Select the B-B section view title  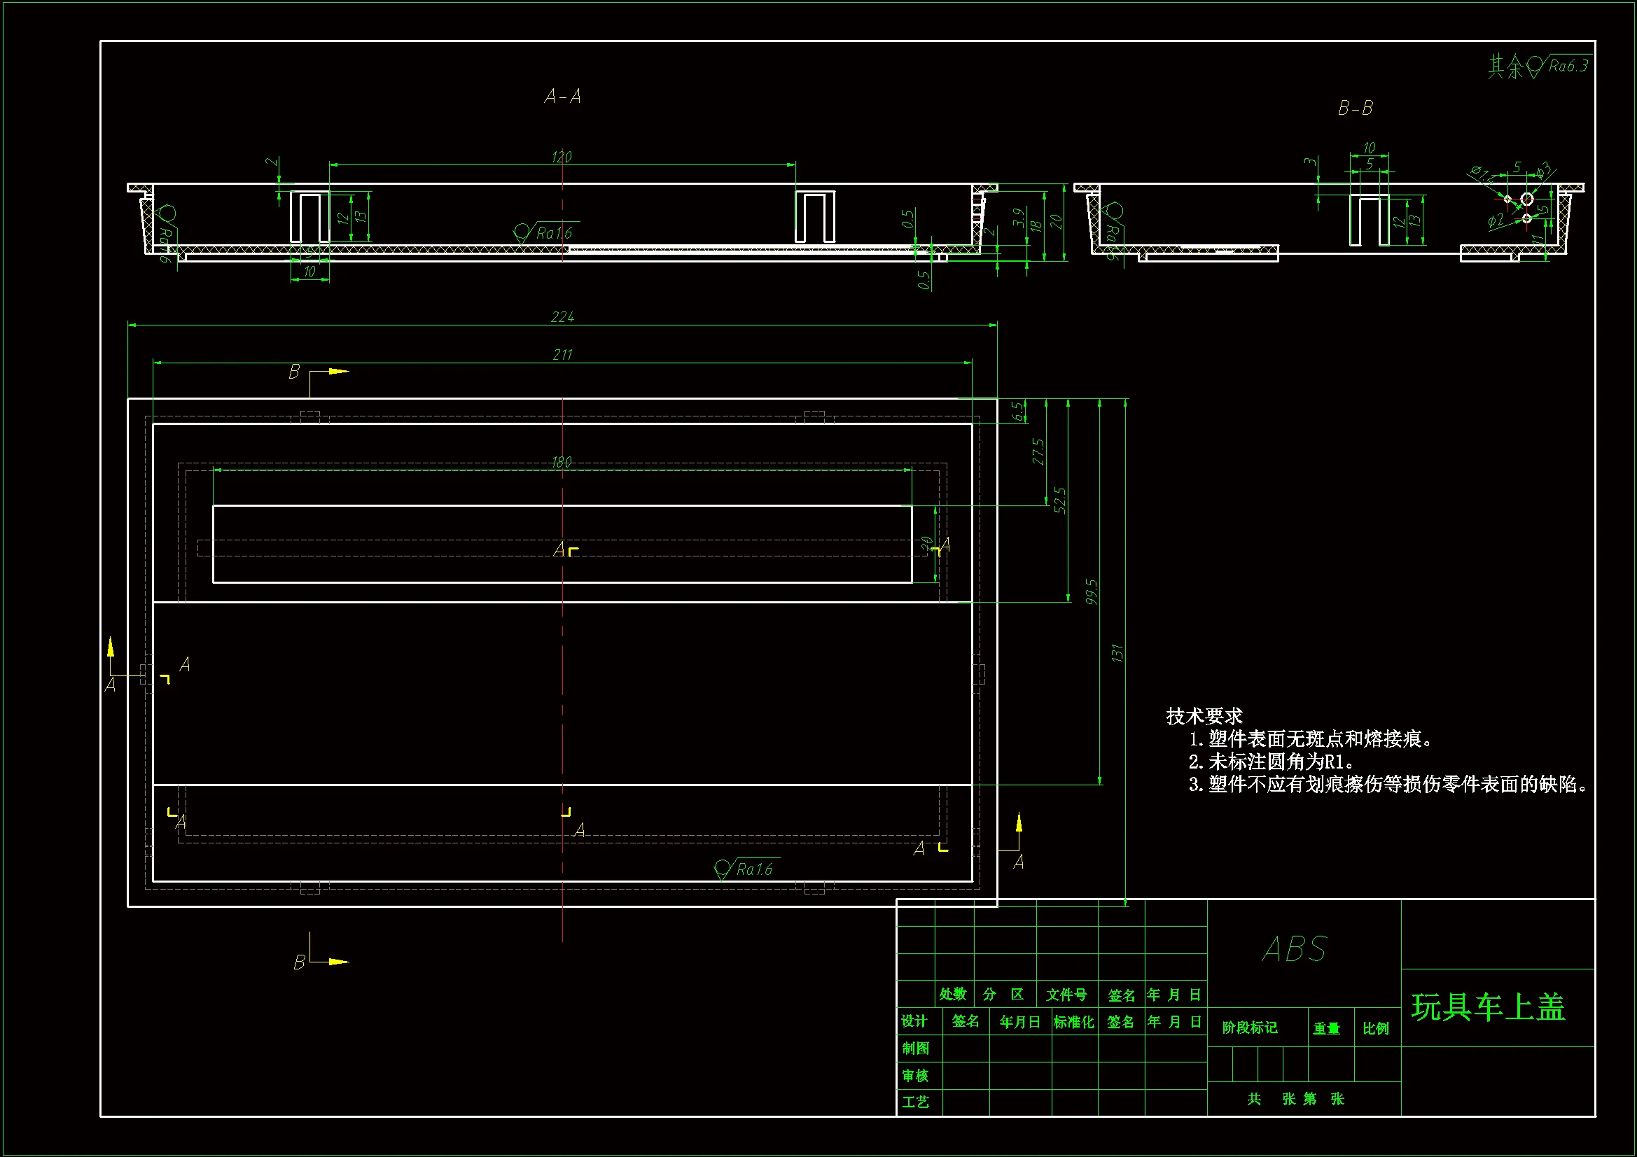point(1356,108)
